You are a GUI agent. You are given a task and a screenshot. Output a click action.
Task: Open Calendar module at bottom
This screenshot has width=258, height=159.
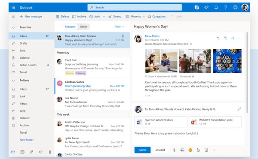(x=22, y=152)
